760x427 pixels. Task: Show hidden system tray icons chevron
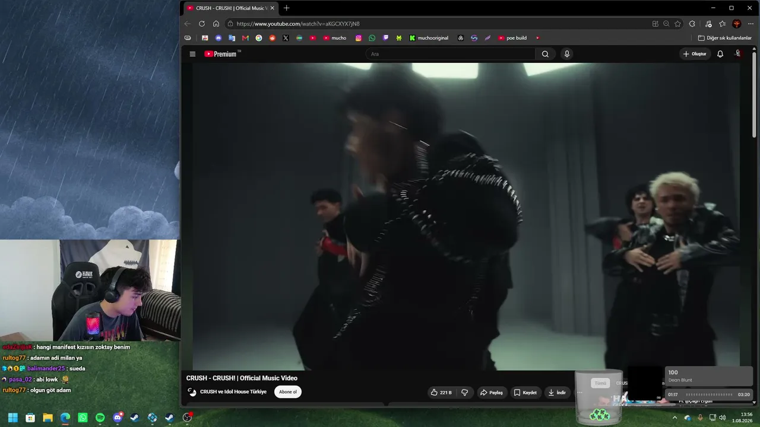(674, 418)
